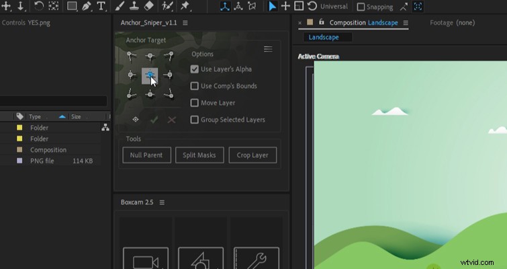Click the purple PNG file label swatch
The height and width of the screenshot is (269, 507).
[19, 161]
